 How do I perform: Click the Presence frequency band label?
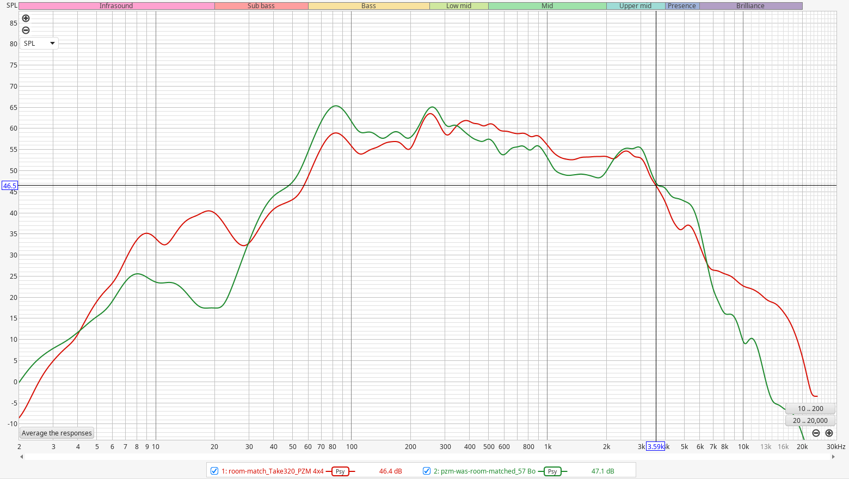(x=681, y=6)
